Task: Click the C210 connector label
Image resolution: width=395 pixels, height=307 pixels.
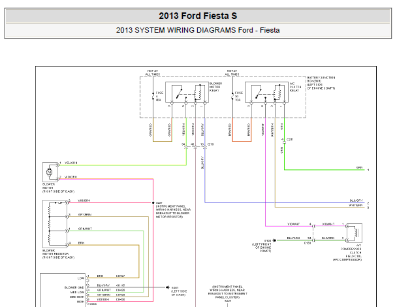Action: point(211,144)
